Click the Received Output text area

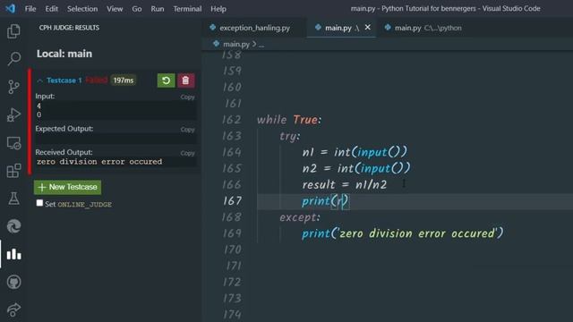coord(115,162)
